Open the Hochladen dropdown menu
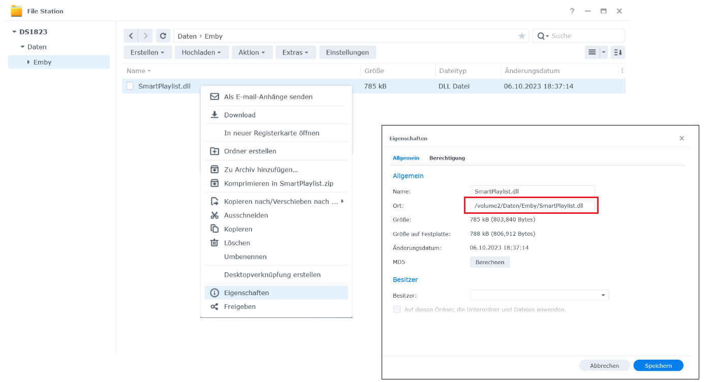Image resolution: width=715 pixels, height=382 pixels. point(201,52)
